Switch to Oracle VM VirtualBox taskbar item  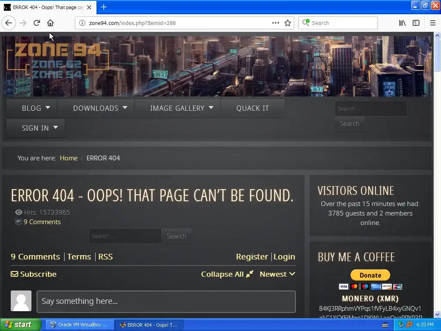pyautogui.click(x=79, y=325)
